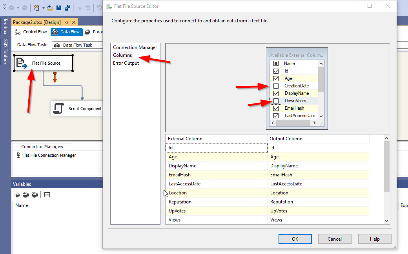Image resolution: width=408 pixels, height=254 pixels.
Task: Edit the Reputation output column cell
Action: 318,202
